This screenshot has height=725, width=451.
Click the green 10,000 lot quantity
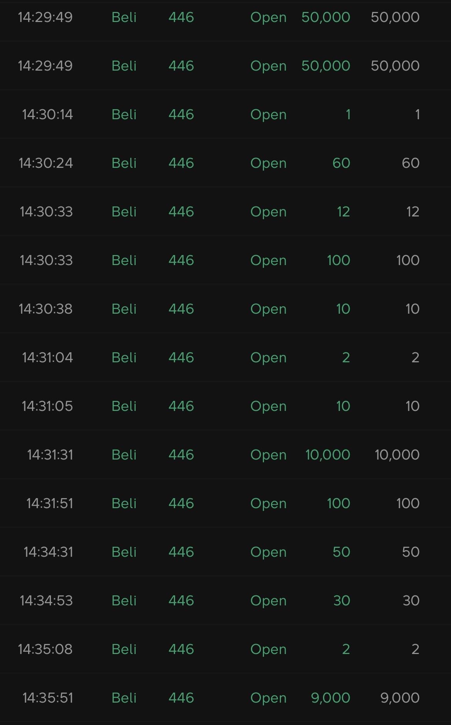click(x=328, y=455)
